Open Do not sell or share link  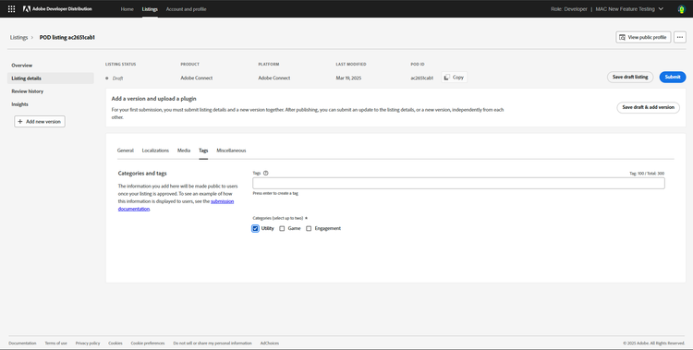[x=213, y=343]
